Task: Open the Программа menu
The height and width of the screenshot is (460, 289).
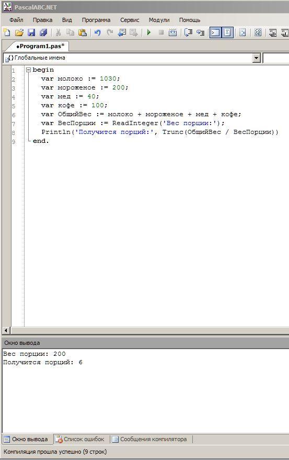Action: click(96, 20)
